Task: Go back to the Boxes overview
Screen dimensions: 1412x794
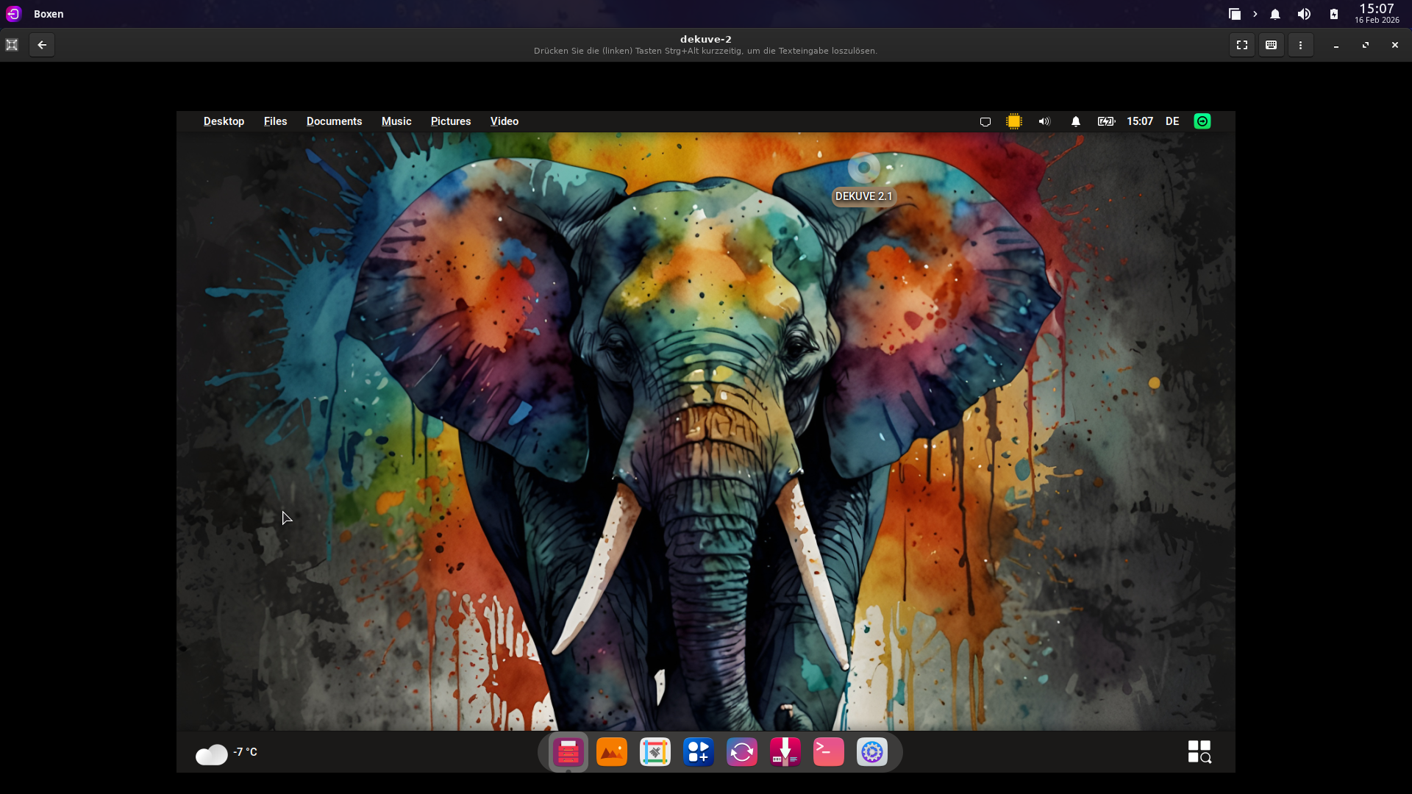Action: [x=42, y=45]
